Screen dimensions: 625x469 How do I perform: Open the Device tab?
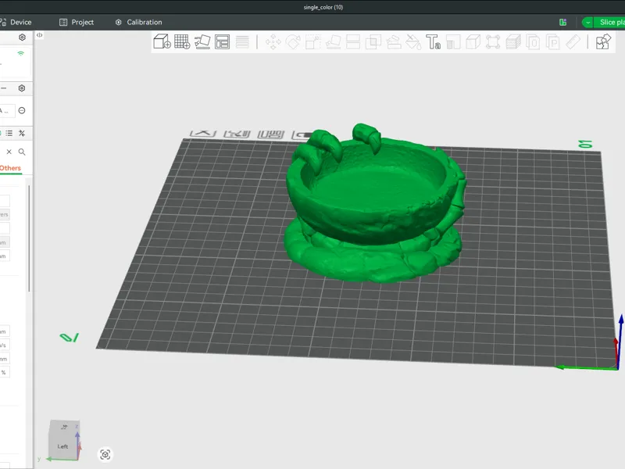[16, 23]
